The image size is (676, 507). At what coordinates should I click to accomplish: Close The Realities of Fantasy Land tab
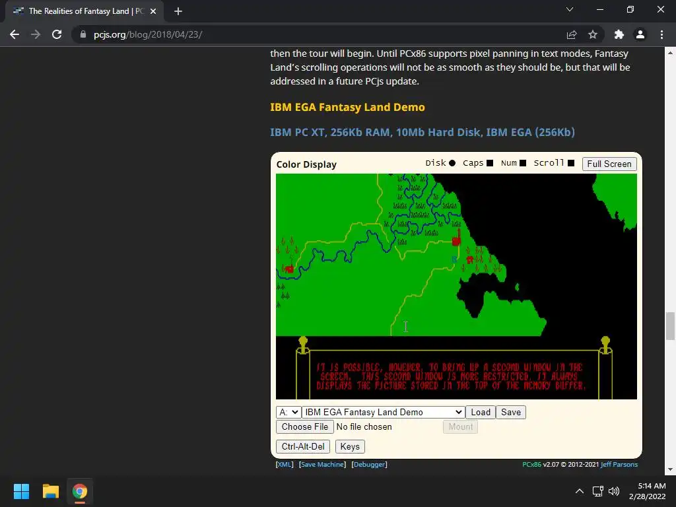point(153,11)
